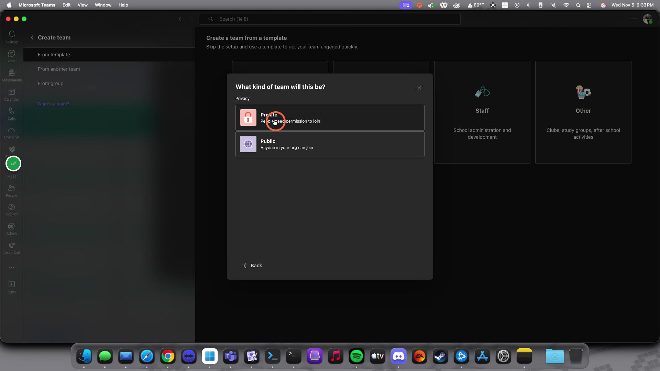Close the team kind dialog
This screenshot has height=371, width=660.
click(419, 88)
